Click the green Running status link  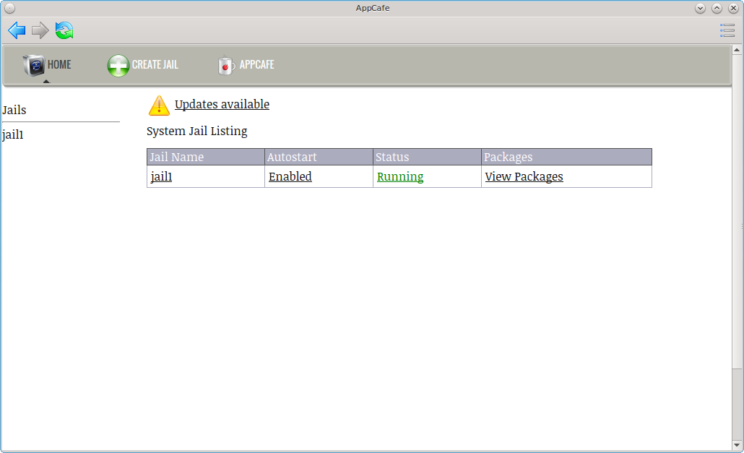(400, 176)
